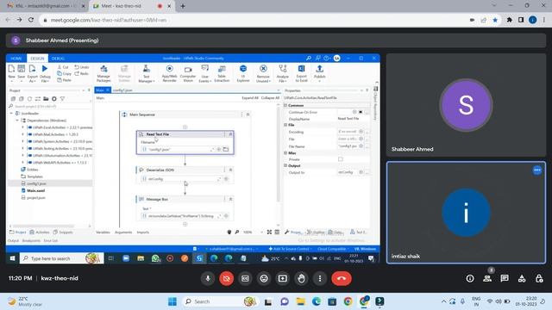
Task: Browse for file in Read Text File
Action: (226, 149)
